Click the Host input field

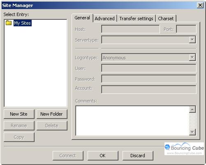click(130, 29)
